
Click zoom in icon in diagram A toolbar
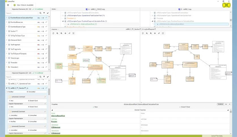pos(57,33)
